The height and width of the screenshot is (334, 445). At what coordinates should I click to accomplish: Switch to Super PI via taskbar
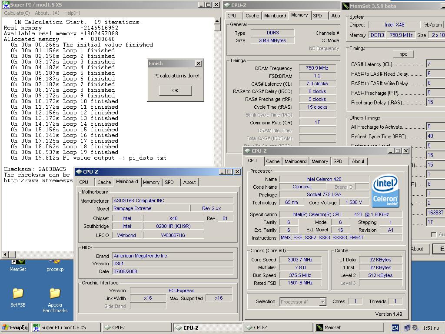[65, 327]
